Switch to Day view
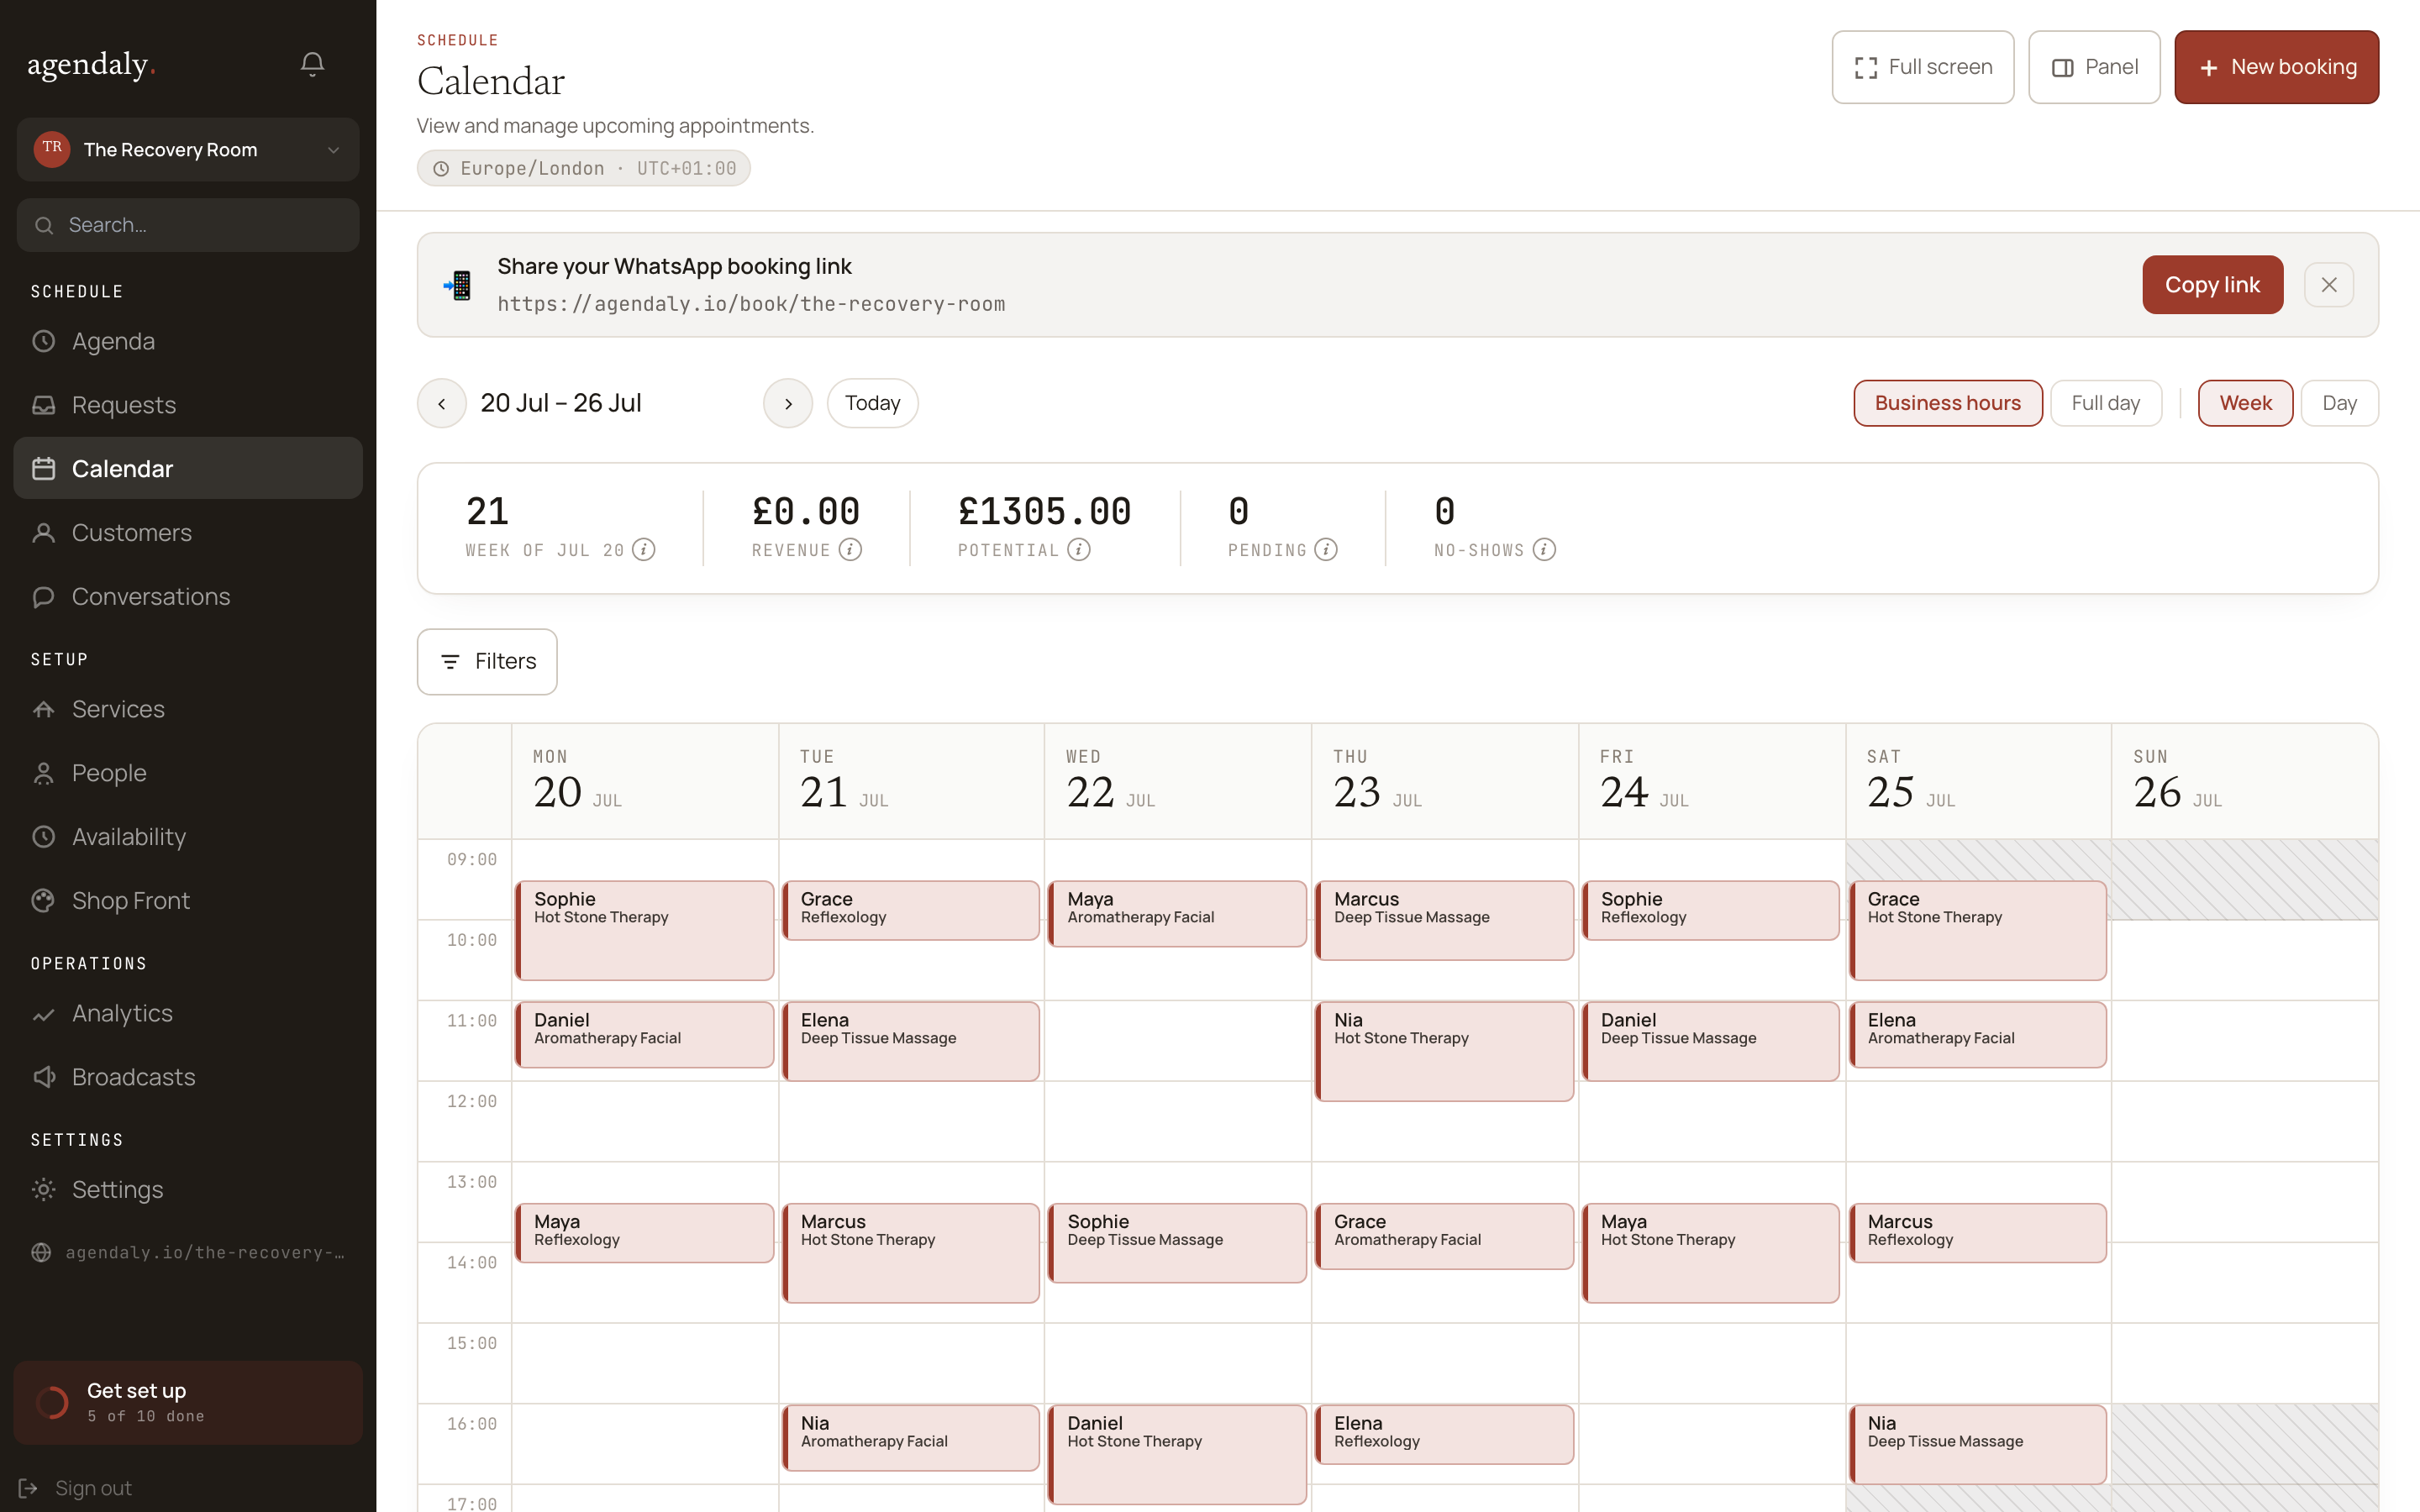 pyautogui.click(x=2340, y=403)
